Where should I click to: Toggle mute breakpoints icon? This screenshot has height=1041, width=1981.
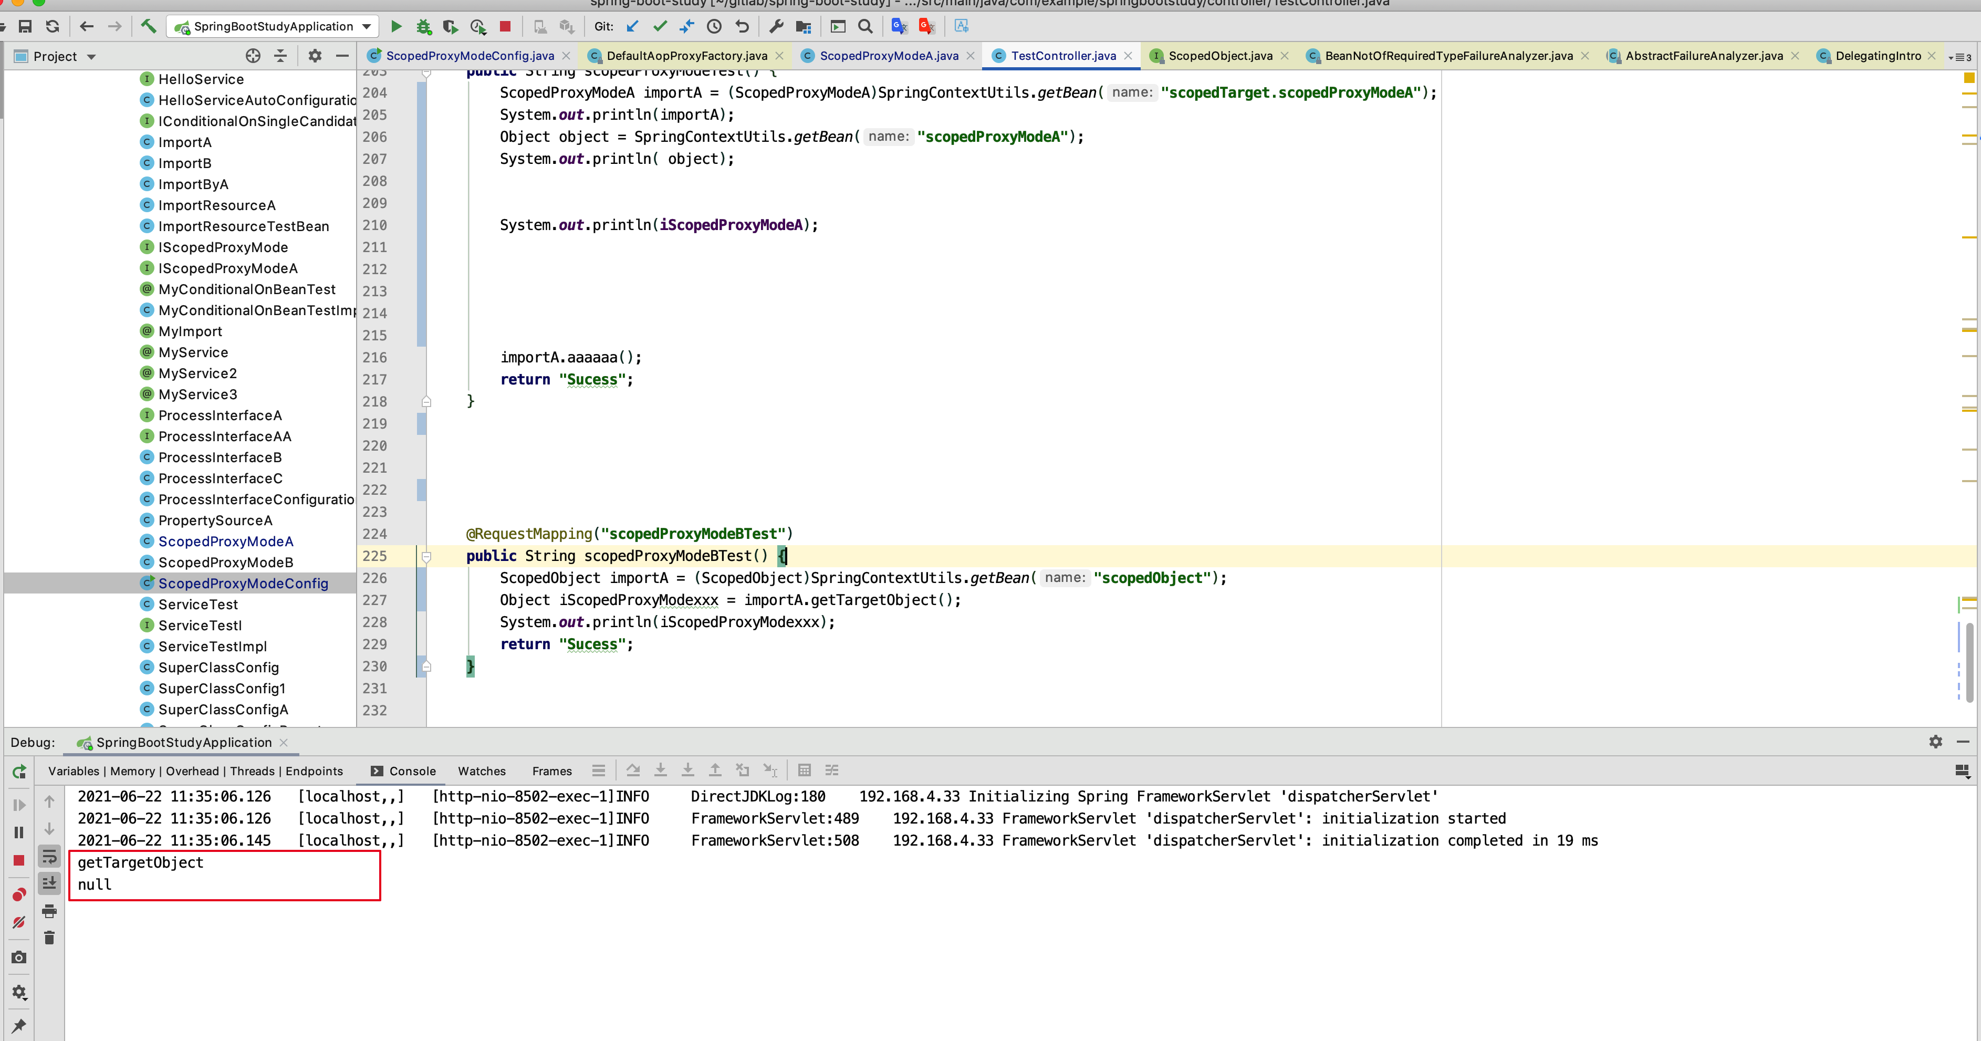point(19,922)
